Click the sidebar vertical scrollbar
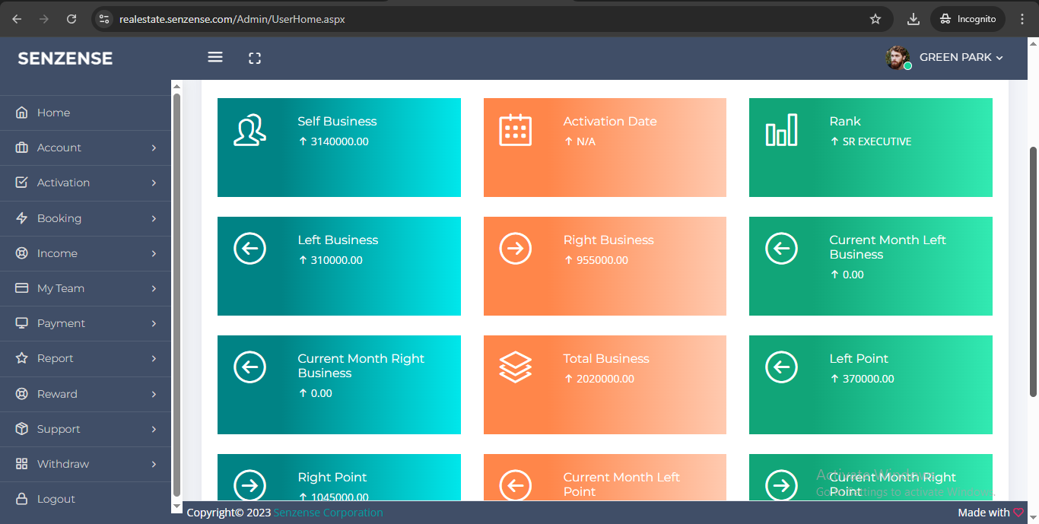The image size is (1039, 524). tap(176, 295)
